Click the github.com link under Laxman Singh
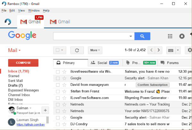Screen dimensions: 192x130 pyautogui.click(x=31, y=125)
